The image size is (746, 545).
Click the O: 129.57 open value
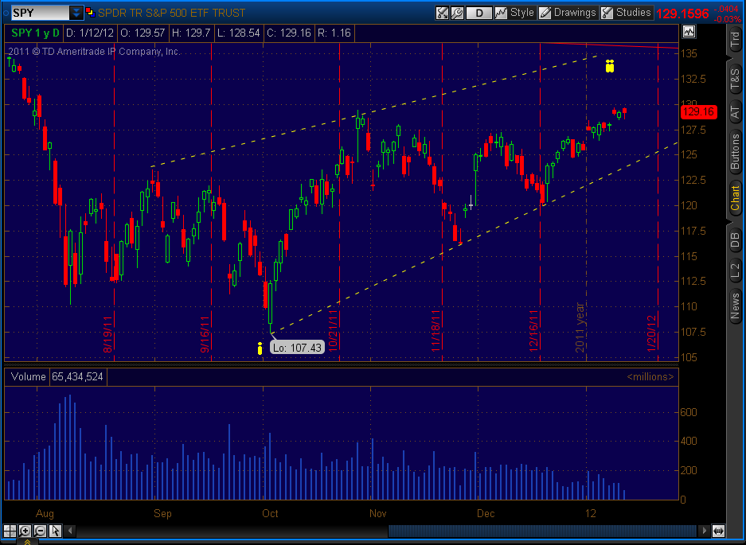click(x=143, y=33)
